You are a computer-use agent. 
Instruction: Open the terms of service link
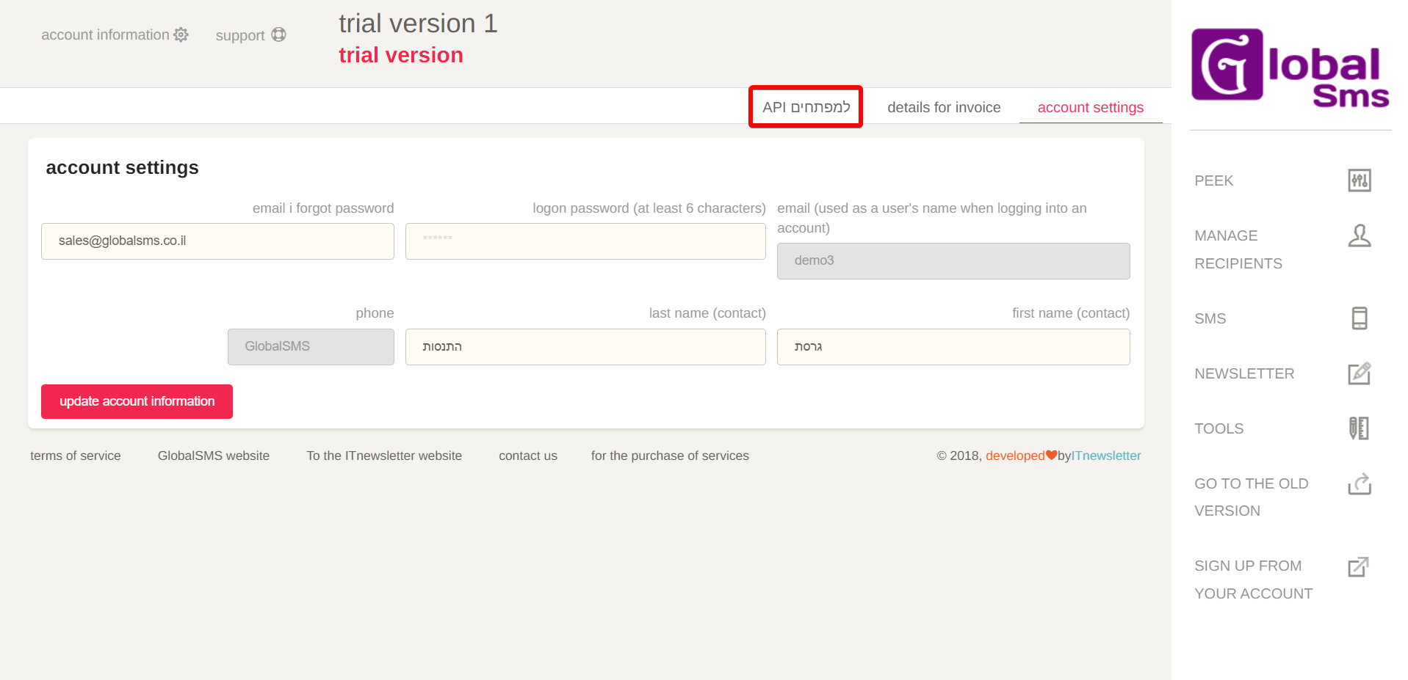(x=76, y=456)
